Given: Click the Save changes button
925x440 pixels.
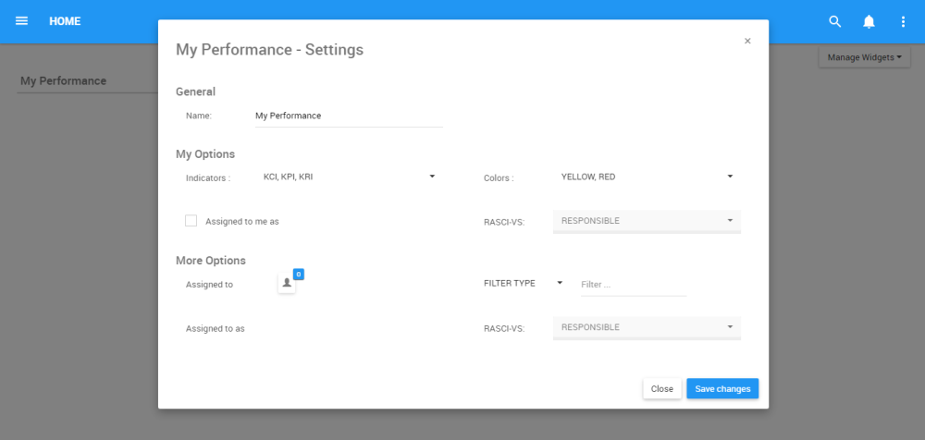Looking at the screenshot, I should pos(722,389).
